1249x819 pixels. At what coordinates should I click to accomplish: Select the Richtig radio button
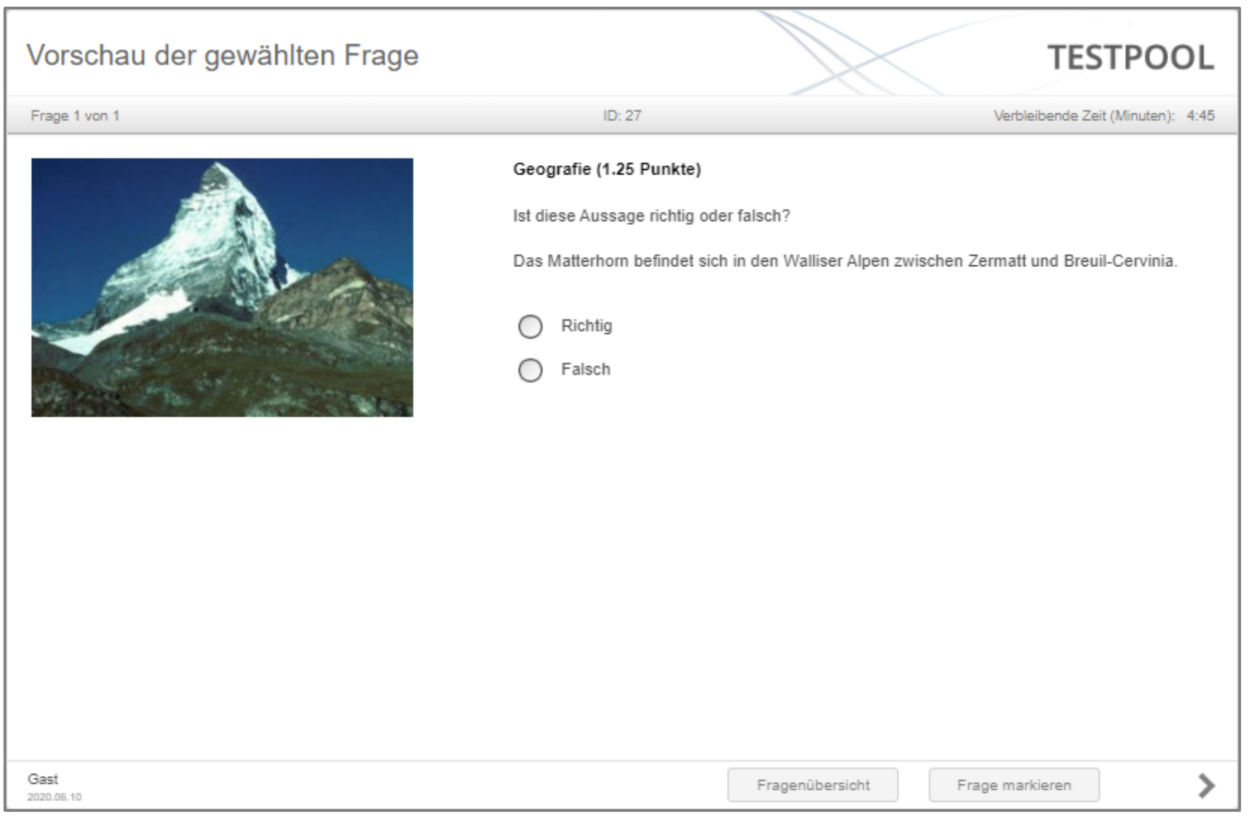click(530, 326)
